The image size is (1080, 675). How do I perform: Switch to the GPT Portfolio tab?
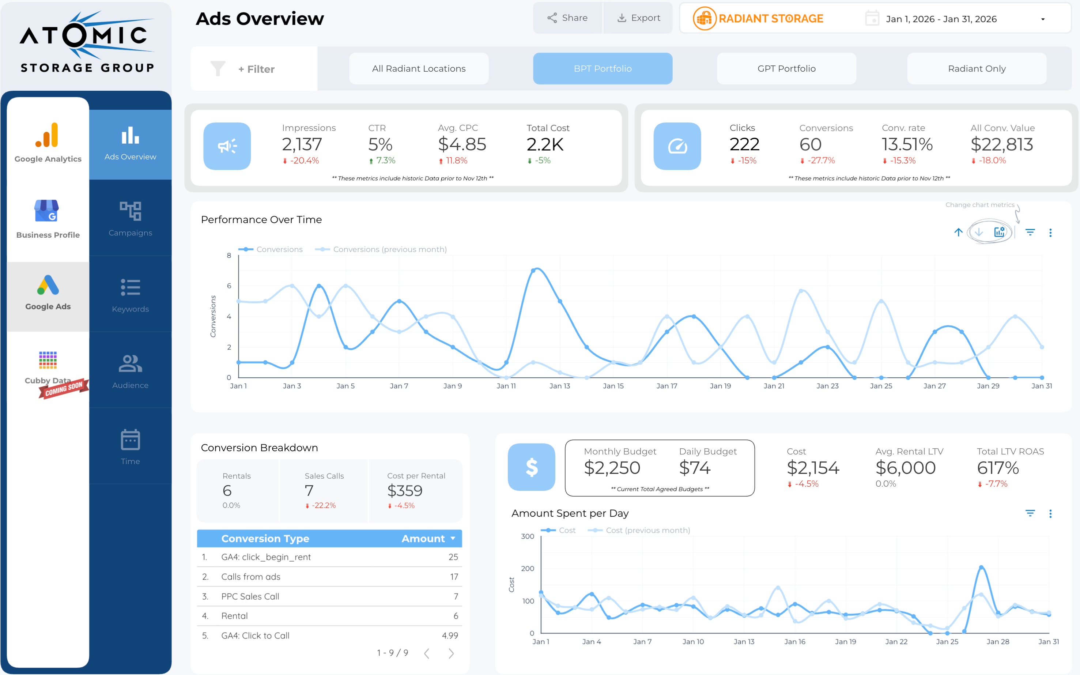(x=786, y=69)
